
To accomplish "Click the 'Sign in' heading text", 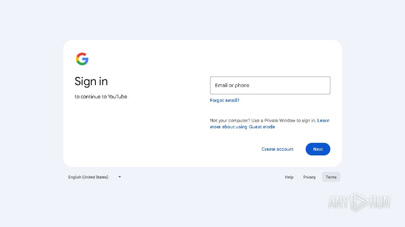I will click(91, 82).
